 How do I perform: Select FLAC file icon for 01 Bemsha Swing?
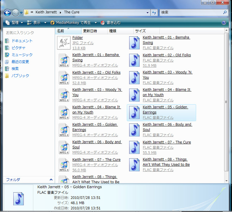click(x=134, y=43)
